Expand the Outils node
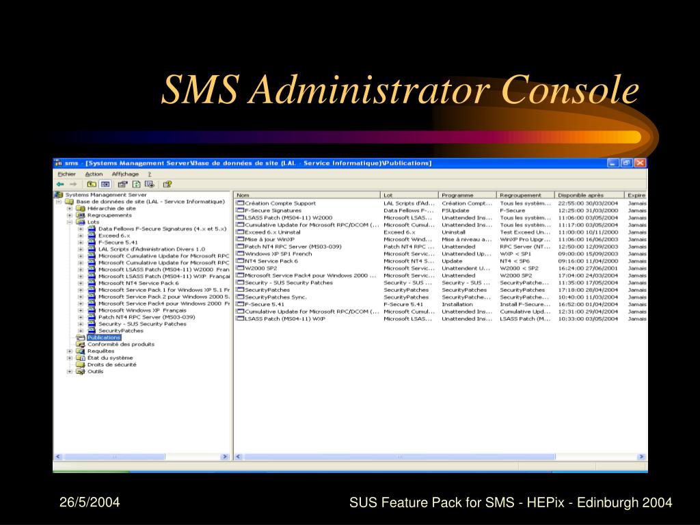The width and height of the screenshot is (700, 525). coord(70,371)
